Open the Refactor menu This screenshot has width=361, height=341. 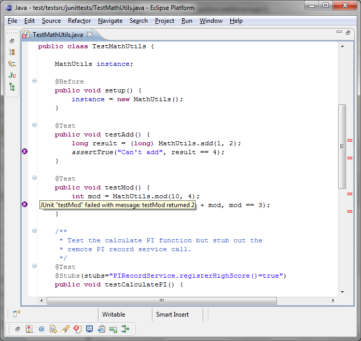click(x=79, y=21)
